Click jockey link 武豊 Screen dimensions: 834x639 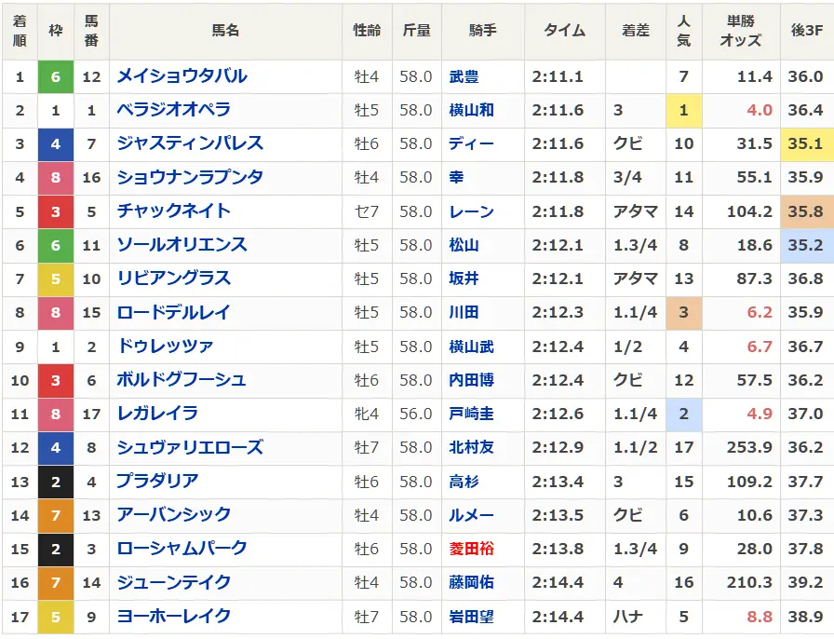coord(464,76)
